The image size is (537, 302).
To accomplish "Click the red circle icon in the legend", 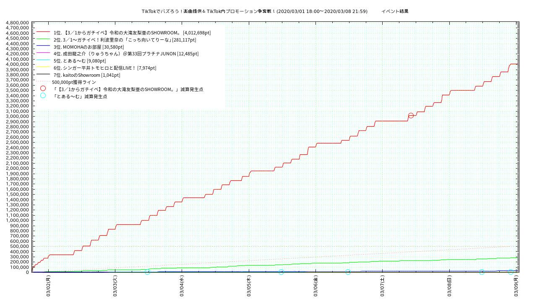I will pos(43,89).
